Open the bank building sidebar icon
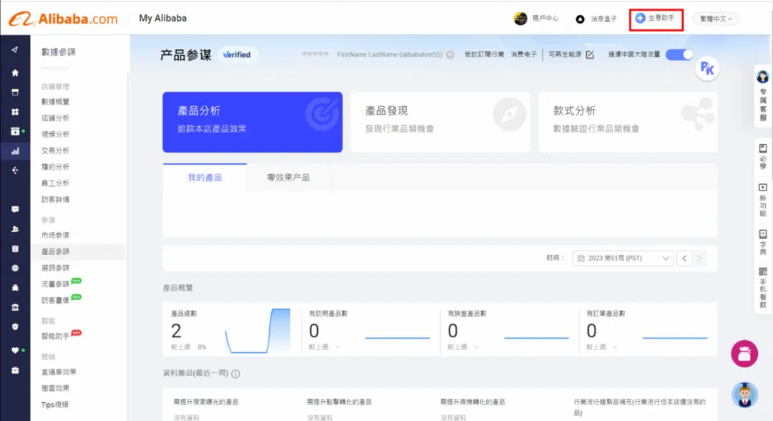Viewport: 773px width, 421px height. coord(15,307)
